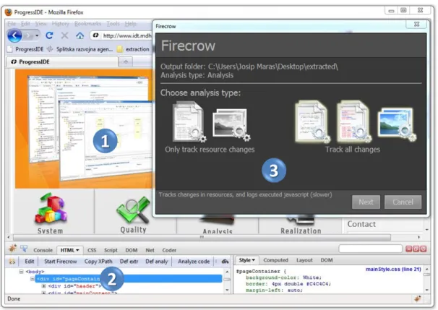The image size is (438, 310).
Task: Open the File menu in Firefox
Action: click(x=12, y=24)
